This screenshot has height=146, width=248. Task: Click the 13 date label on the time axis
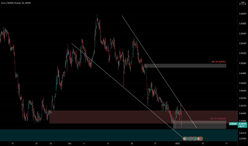[x=108, y=143]
